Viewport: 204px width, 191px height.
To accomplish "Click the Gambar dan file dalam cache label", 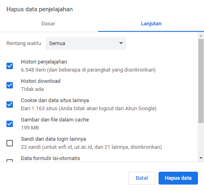I will click(55, 120).
